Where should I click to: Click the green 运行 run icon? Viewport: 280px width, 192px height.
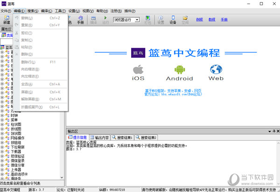click(105, 18)
